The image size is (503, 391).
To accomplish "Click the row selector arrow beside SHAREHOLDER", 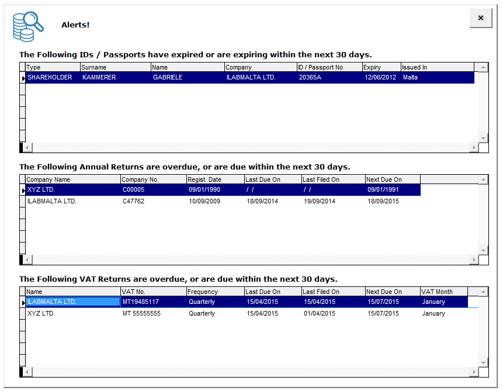I will [x=22, y=77].
